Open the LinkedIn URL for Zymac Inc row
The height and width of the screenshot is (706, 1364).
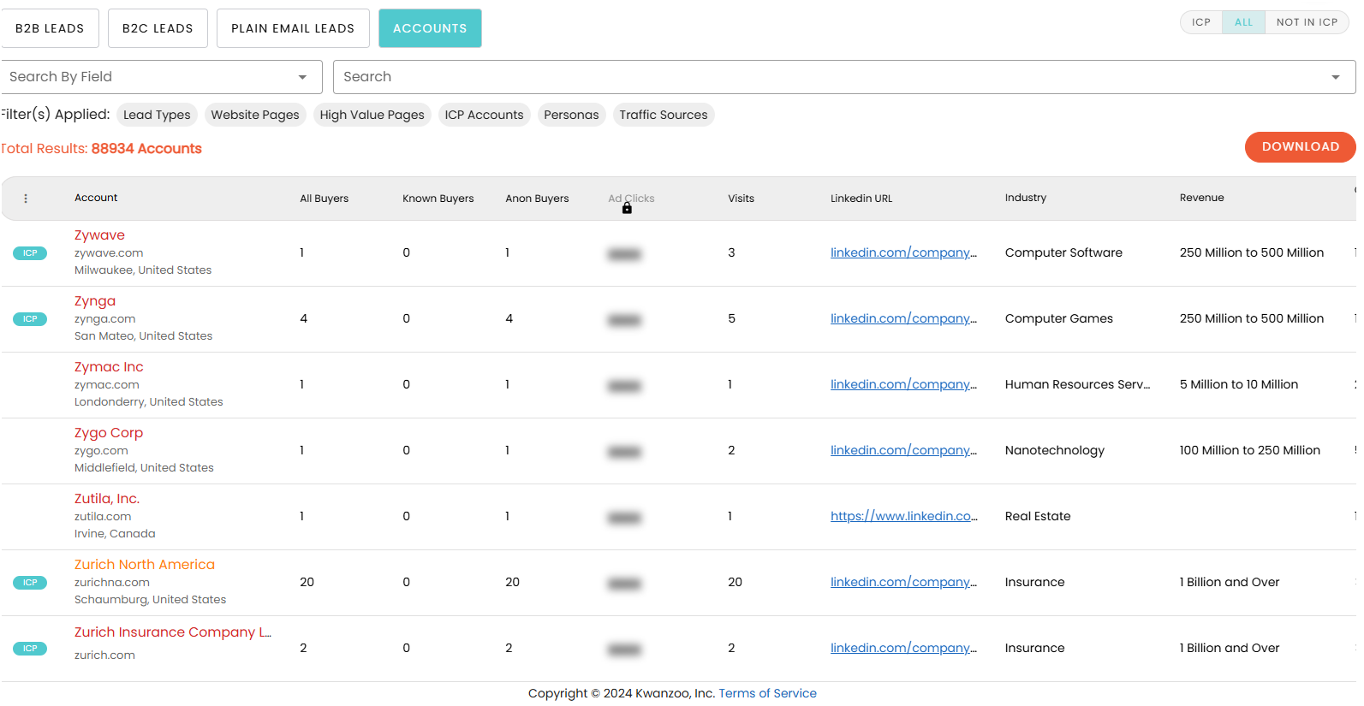(x=903, y=384)
